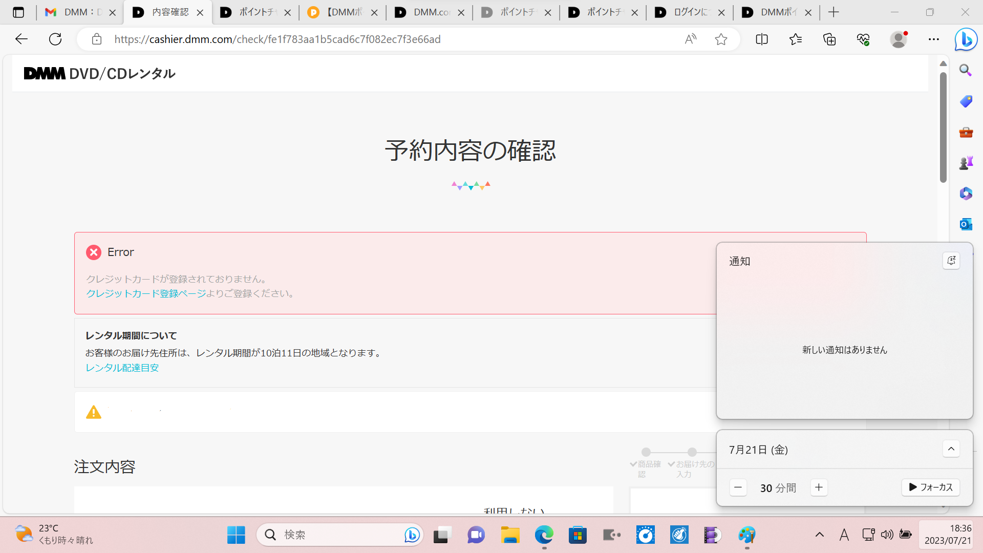Start the フォーカス session
Image resolution: width=983 pixels, height=553 pixels.
tap(930, 487)
